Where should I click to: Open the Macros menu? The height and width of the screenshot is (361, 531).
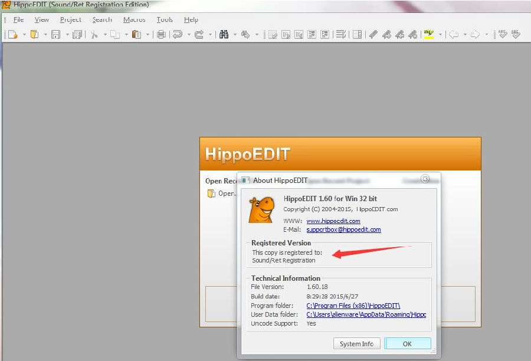pos(134,19)
